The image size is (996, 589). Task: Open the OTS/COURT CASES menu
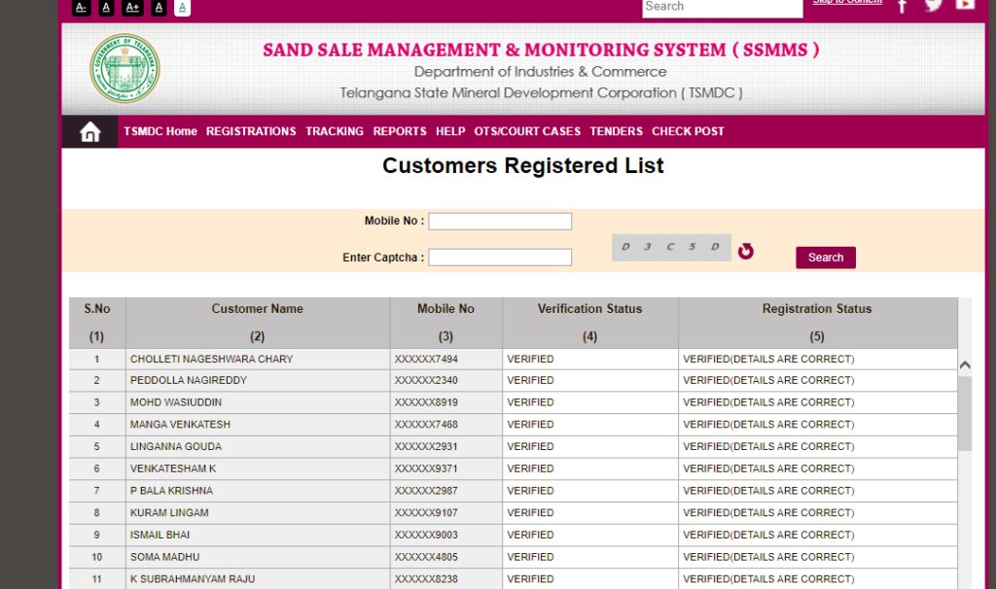pos(527,131)
